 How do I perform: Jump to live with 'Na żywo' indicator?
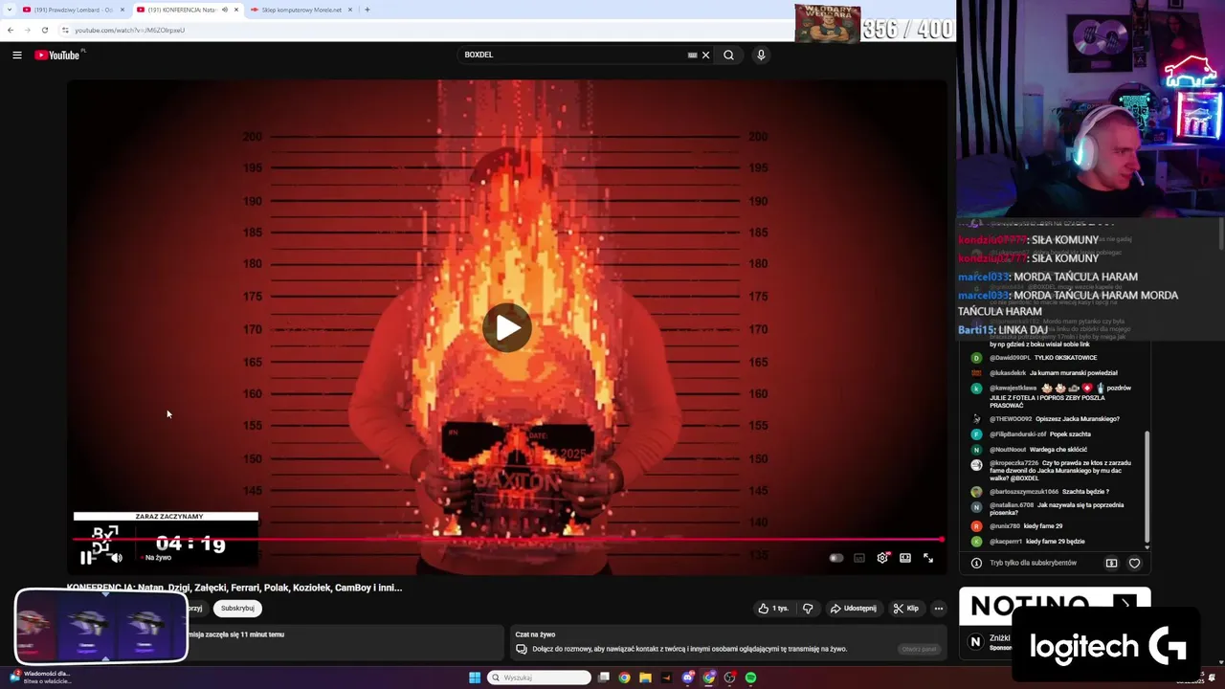pyautogui.click(x=158, y=557)
